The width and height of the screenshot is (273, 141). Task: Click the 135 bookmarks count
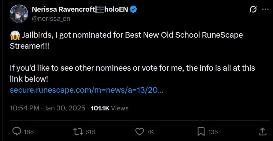[213, 132]
